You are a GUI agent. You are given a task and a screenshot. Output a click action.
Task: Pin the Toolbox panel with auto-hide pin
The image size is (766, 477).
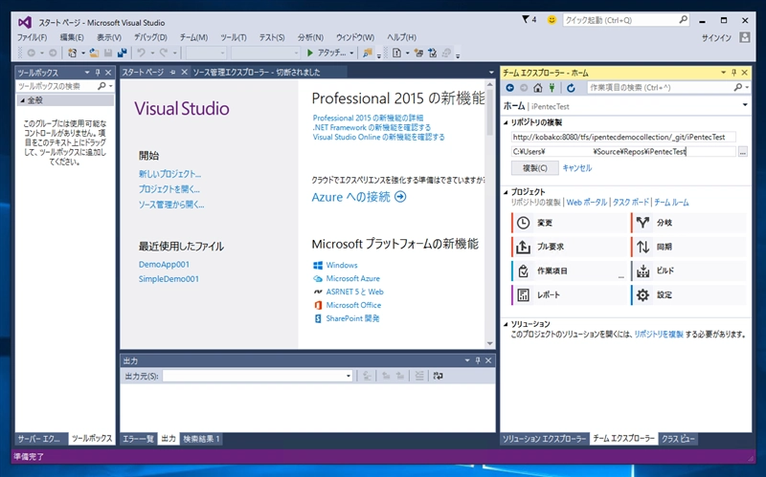pos(98,73)
